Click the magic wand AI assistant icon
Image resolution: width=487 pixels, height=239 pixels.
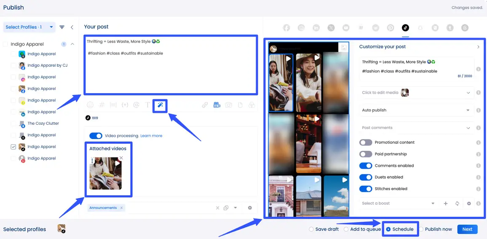tap(160, 105)
